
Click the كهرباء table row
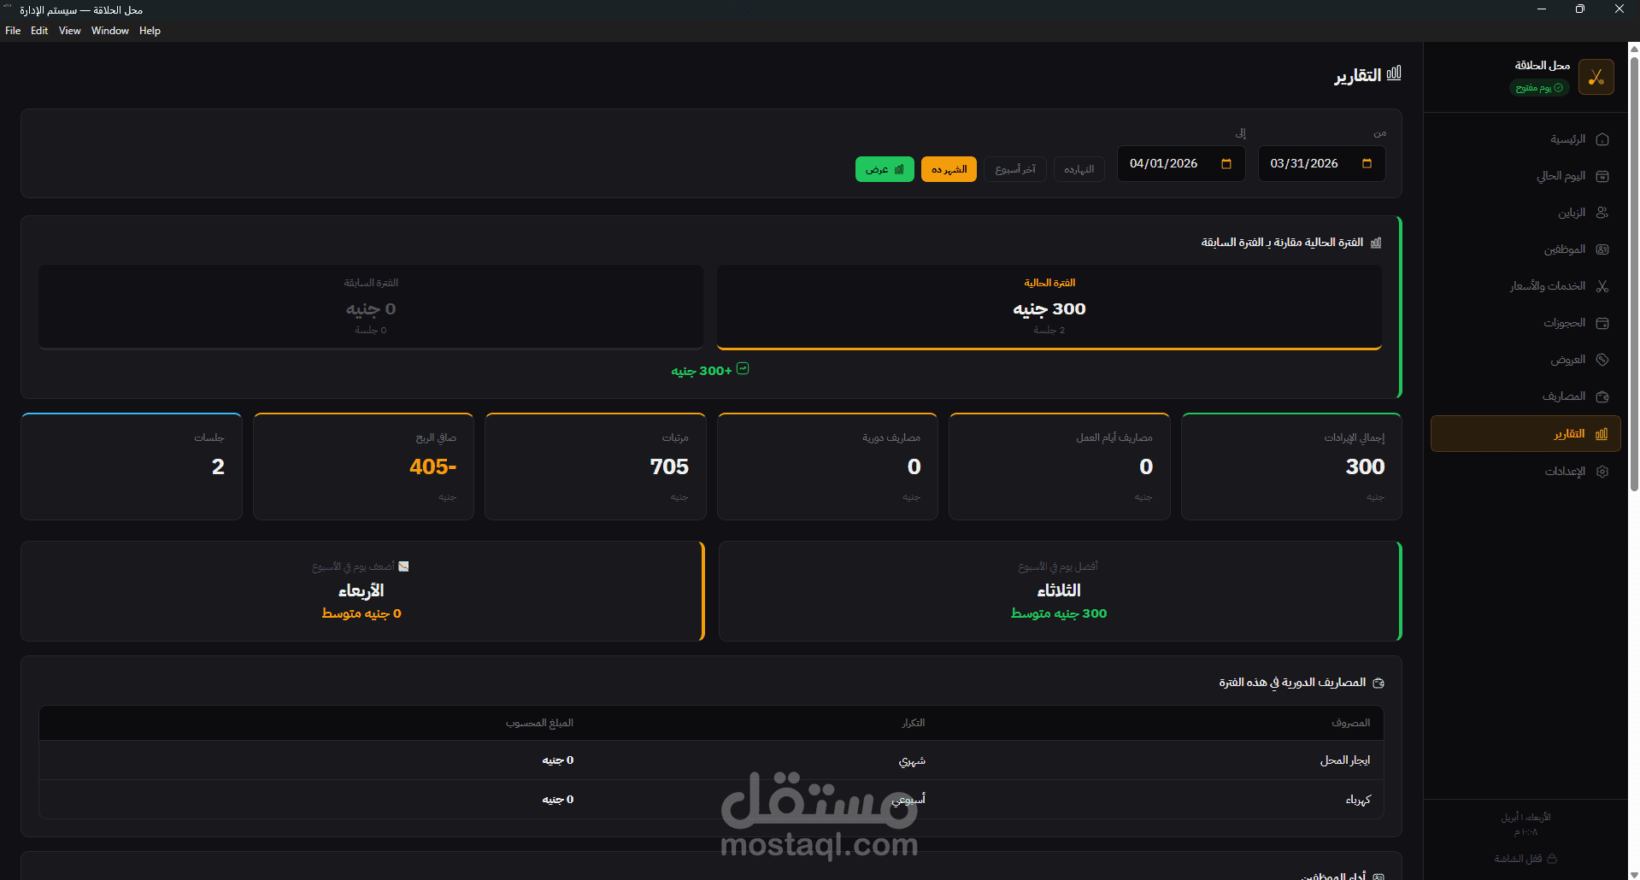coord(711,800)
